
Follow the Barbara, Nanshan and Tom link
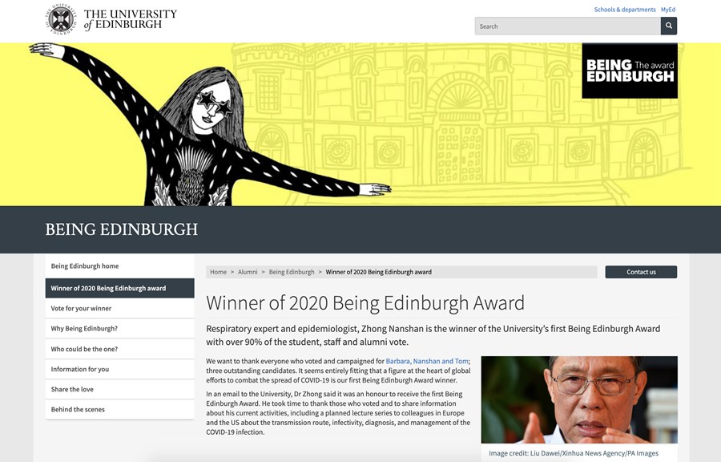click(427, 361)
